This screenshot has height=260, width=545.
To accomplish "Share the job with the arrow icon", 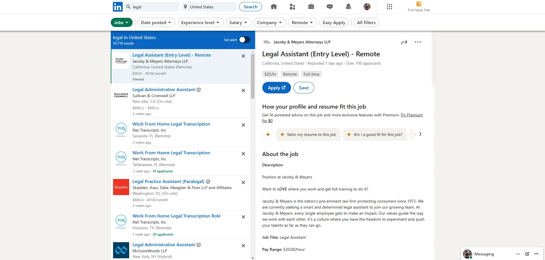I will pyautogui.click(x=404, y=42).
